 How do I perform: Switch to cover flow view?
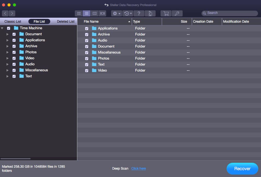click(x=102, y=13)
